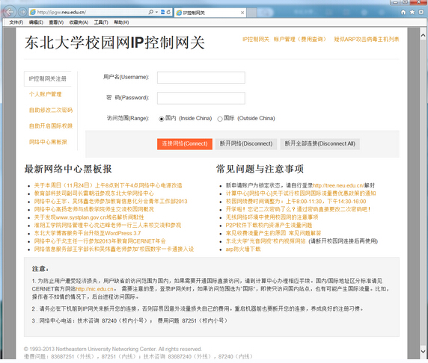Open news about 教育信息化分会青年工作部2013
428x363 pixels.
111,201
